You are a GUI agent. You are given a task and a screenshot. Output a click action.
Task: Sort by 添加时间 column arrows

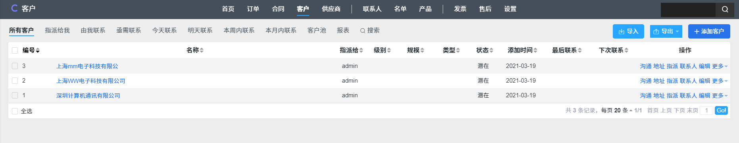tap(535, 50)
